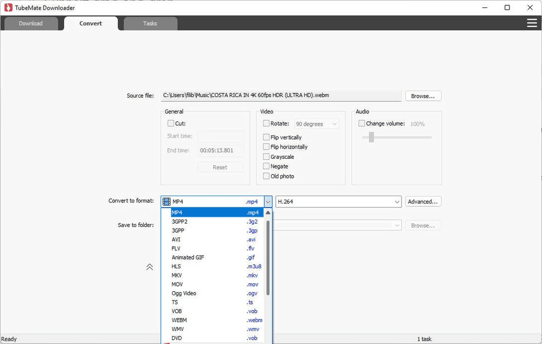
Task: Click the MP4 file type icon in the format box
Action: (167, 201)
